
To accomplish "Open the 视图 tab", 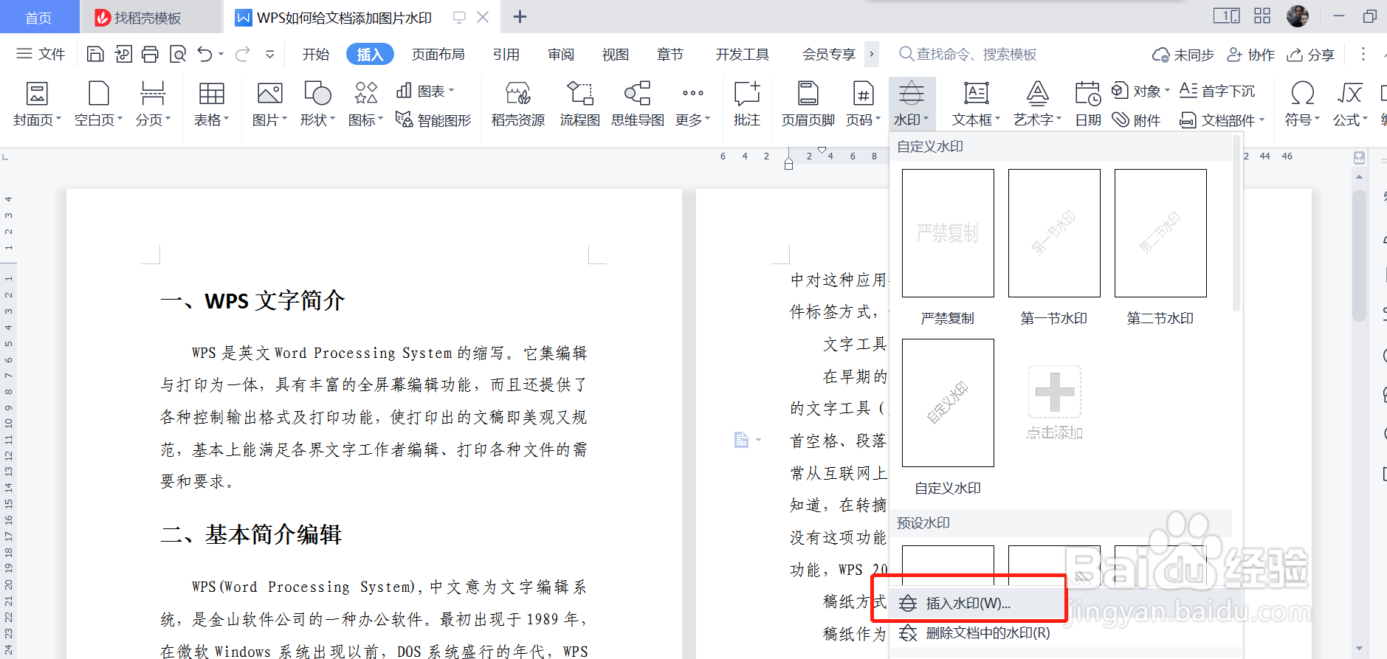I will pyautogui.click(x=616, y=55).
